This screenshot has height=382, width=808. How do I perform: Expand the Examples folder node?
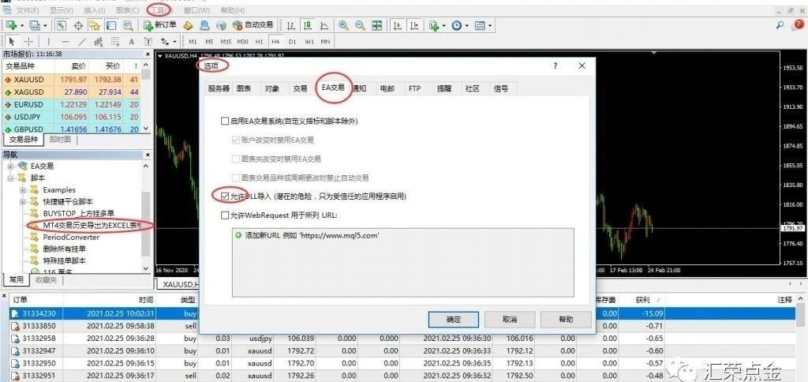click(22, 189)
